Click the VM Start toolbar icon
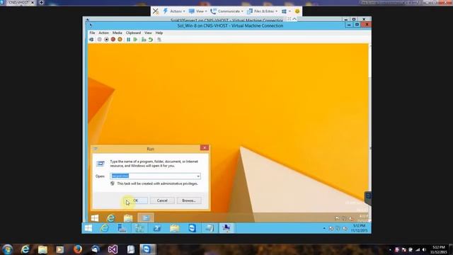The width and height of the screenshot is (453, 255). pos(100,40)
